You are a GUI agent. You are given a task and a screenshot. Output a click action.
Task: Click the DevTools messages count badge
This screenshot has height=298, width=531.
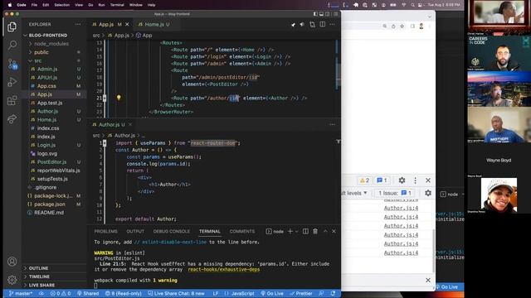click(x=382, y=180)
